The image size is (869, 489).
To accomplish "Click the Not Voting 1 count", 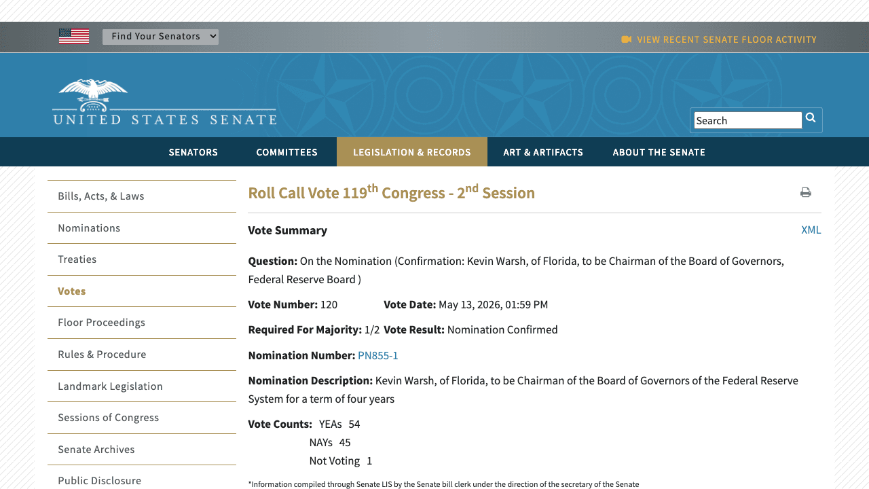I will point(341,460).
